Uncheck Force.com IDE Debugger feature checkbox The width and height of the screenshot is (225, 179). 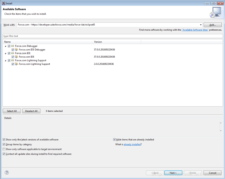tap(13, 50)
